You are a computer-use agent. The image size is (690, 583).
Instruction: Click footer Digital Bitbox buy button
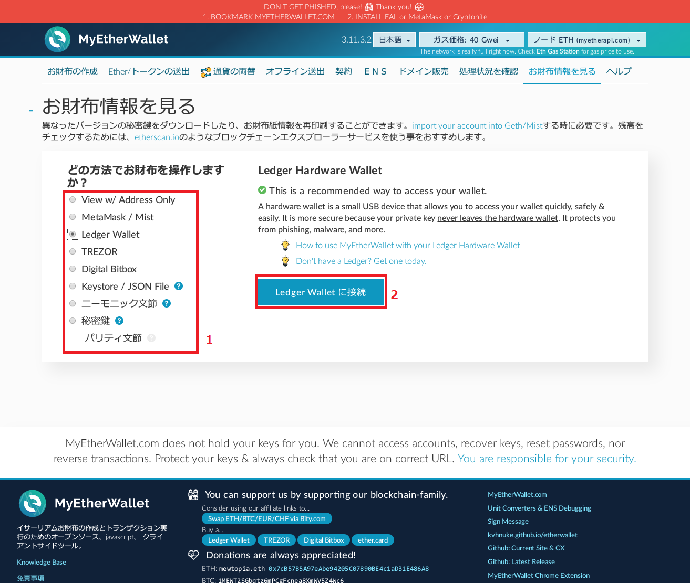point(324,540)
